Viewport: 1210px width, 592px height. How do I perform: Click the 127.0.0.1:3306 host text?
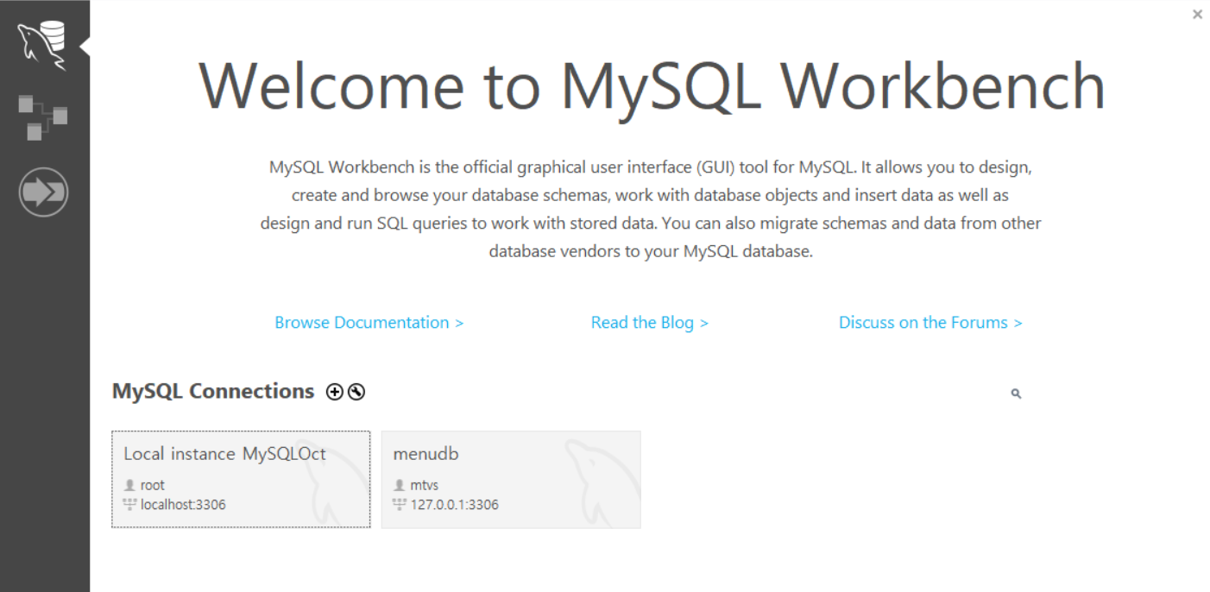click(454, 504)
